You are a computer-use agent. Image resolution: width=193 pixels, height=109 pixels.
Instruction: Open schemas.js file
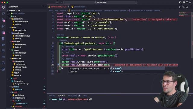click(x=21, y=64)
